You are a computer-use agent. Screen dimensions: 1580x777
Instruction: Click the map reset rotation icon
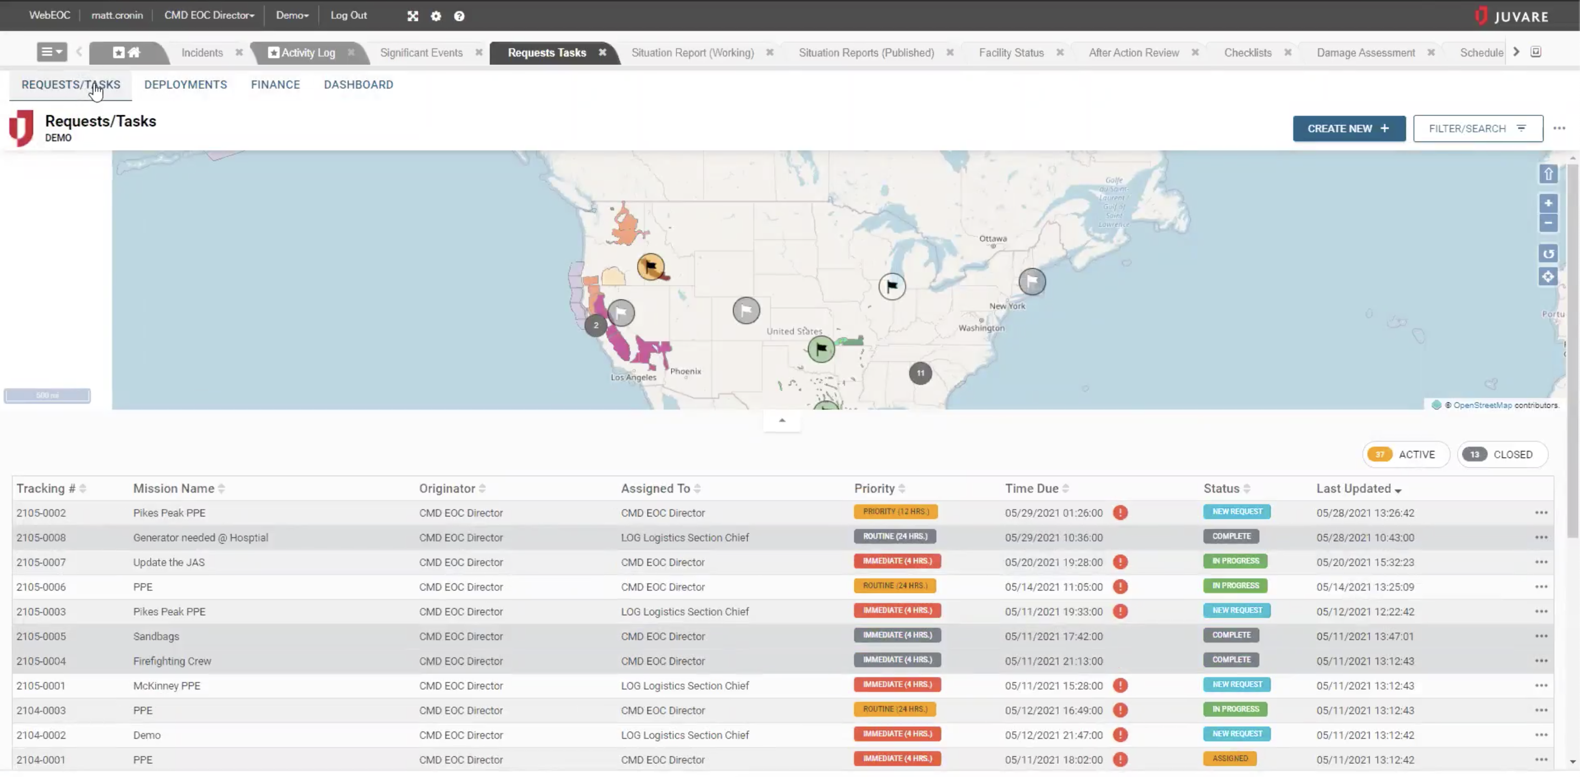pos(1548,253)
